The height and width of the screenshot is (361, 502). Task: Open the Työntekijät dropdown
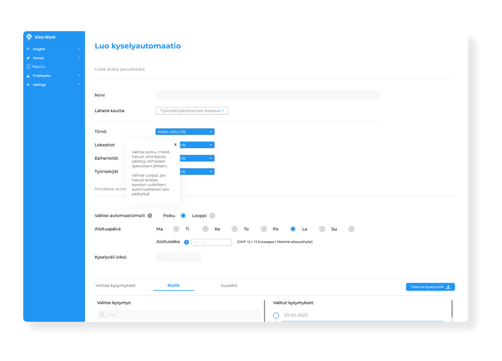point(197,172)
